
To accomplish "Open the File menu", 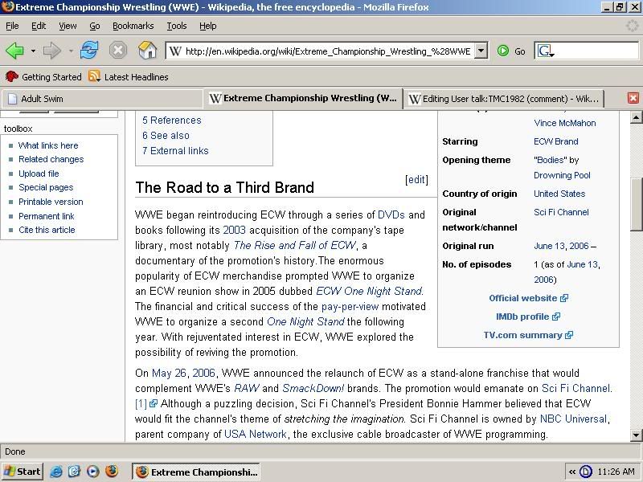I will (x=12, y=26).
